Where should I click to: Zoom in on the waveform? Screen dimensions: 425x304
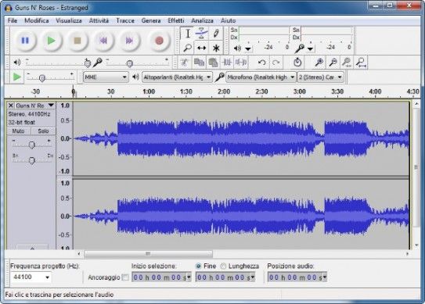coord(319,63)
